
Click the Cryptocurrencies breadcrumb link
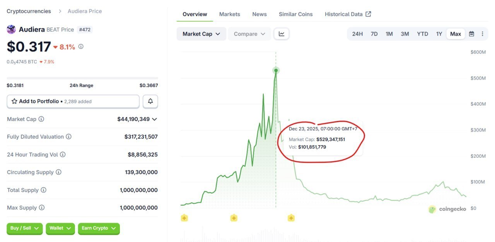coord(28,11)
